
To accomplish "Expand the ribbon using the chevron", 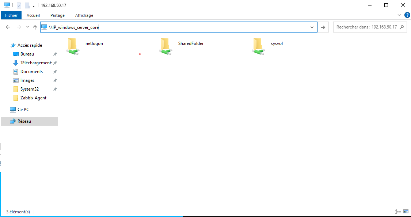I will pos(399,15).
